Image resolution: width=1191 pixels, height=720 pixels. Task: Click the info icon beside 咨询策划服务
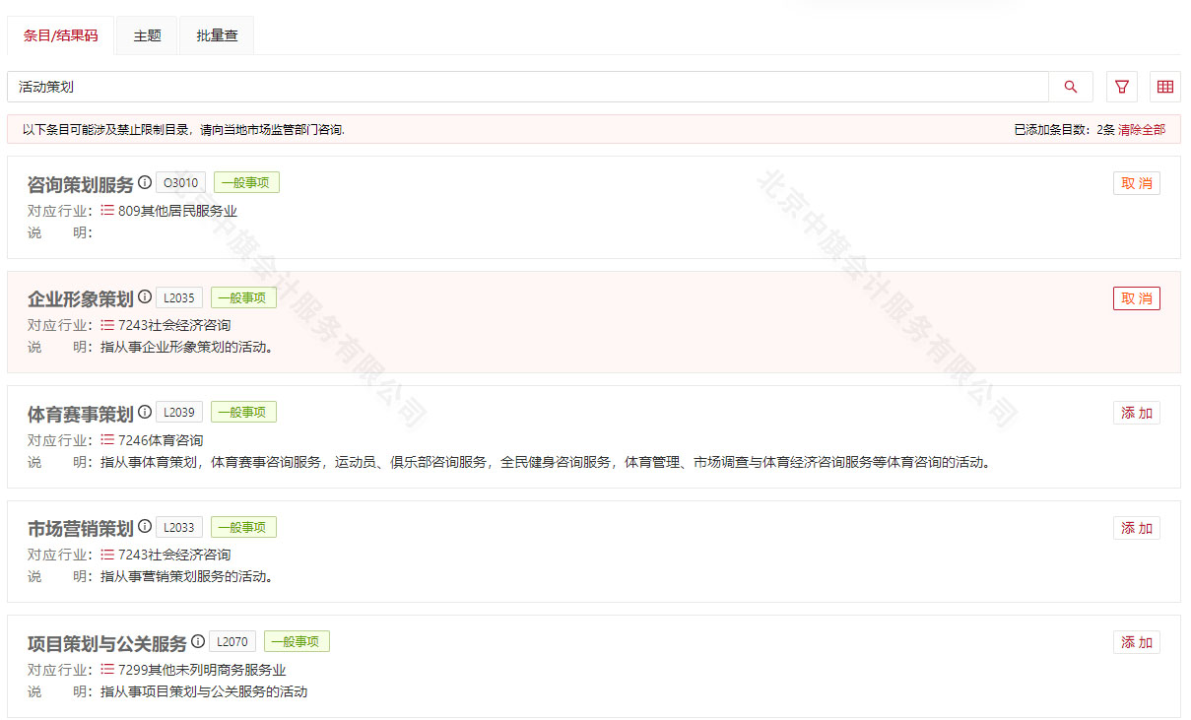tap(144, 182)
